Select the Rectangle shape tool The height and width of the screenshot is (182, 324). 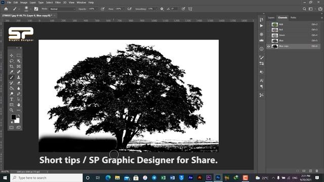(12, 105)
